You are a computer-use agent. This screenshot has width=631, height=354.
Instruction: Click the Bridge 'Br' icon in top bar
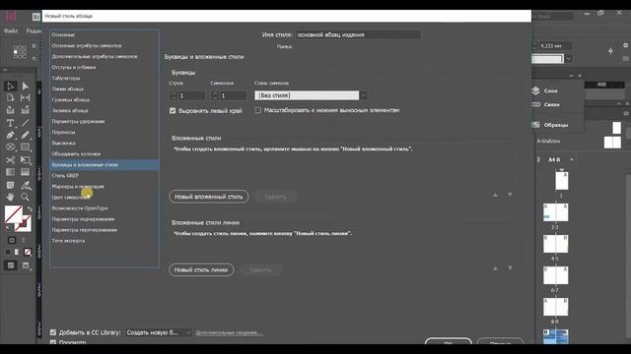[x=36, y=17]
